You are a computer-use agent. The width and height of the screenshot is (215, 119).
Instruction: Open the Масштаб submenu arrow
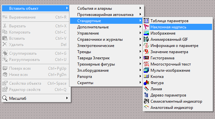click(x=67, y=98)
